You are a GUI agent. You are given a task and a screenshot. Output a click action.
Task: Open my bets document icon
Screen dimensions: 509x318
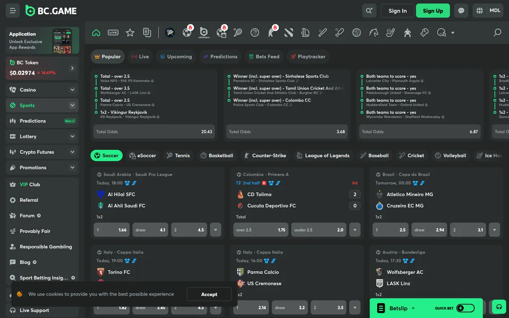tap(147, 33)
